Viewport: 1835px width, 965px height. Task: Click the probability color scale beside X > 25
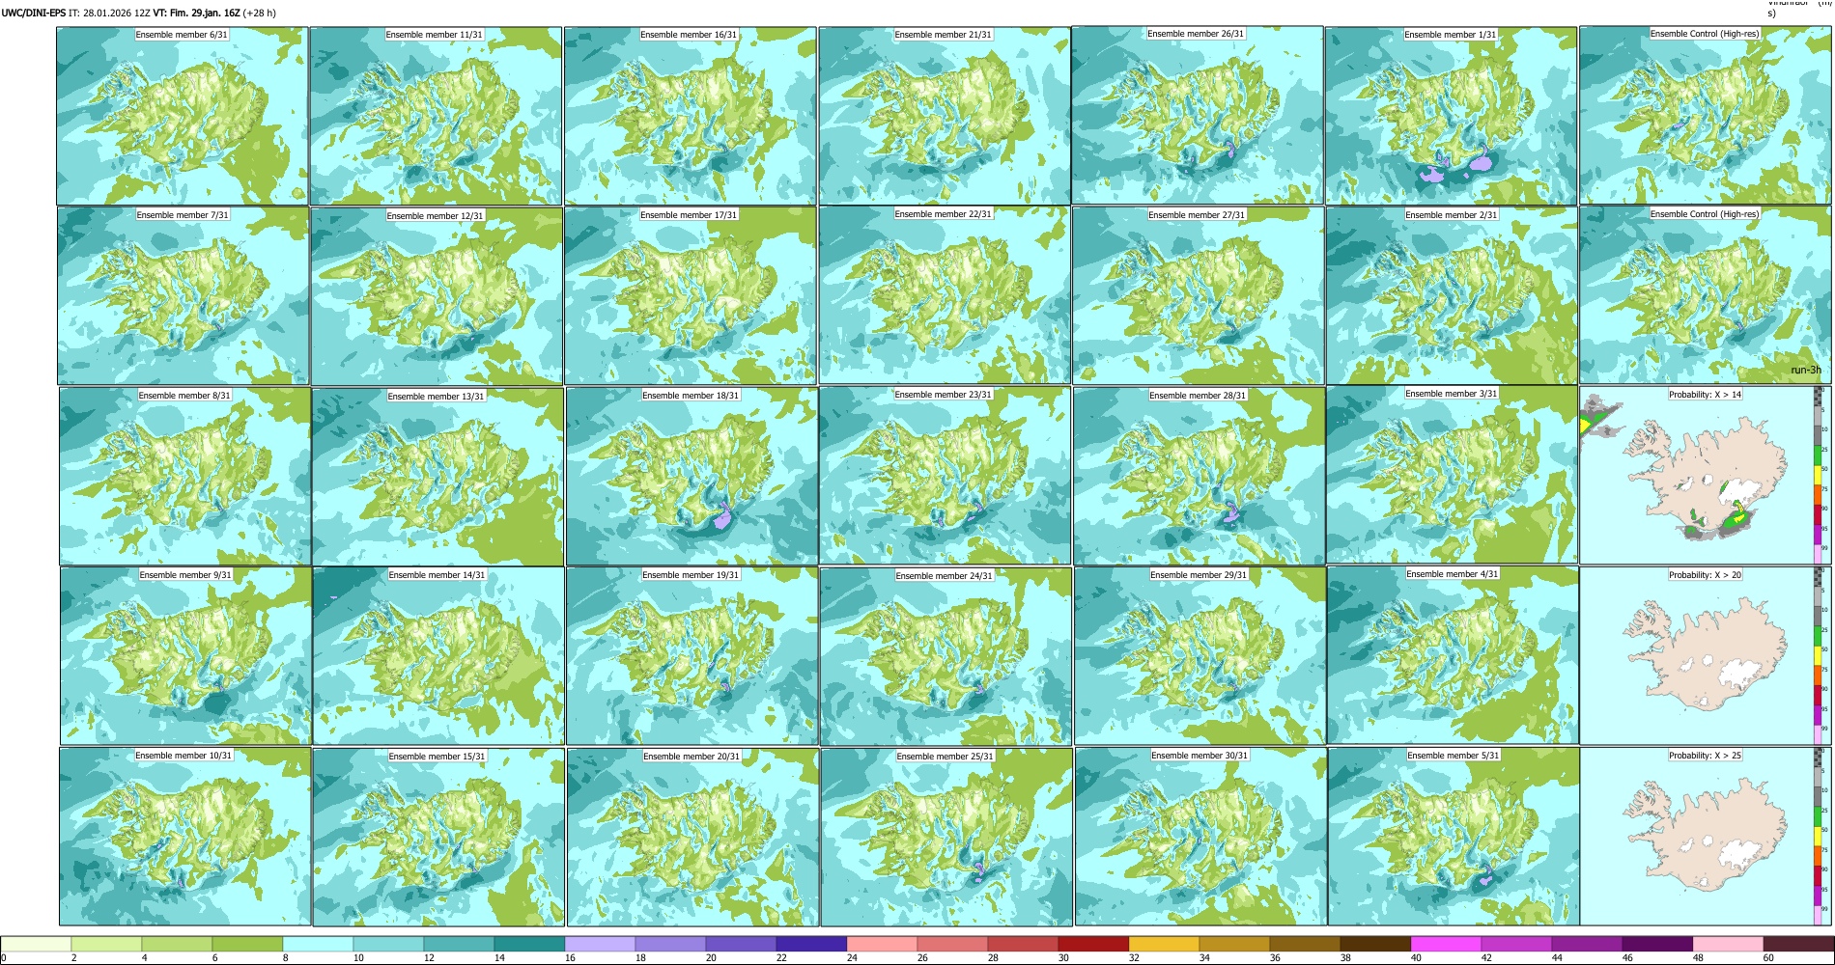(1820, 837)
